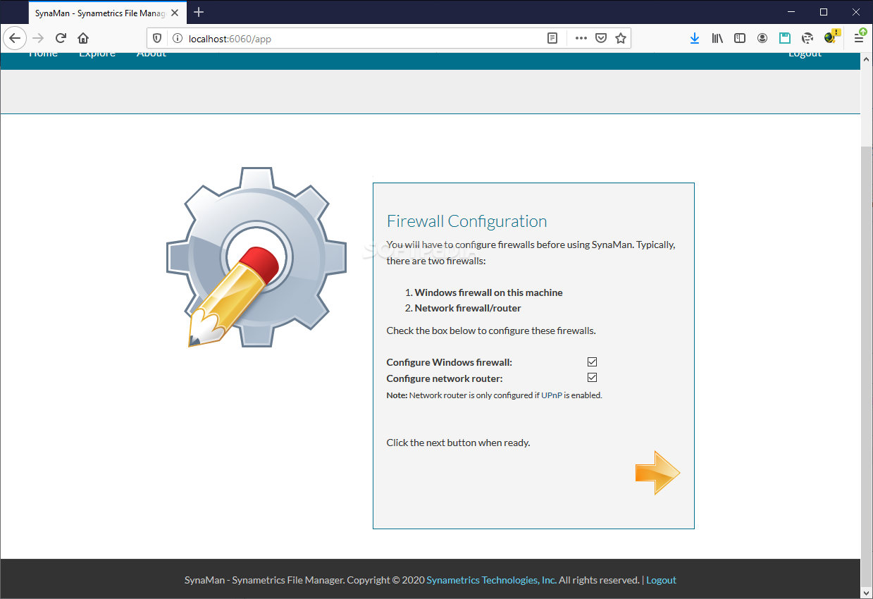Save page to Pocket icon

(x=601, y=38)
